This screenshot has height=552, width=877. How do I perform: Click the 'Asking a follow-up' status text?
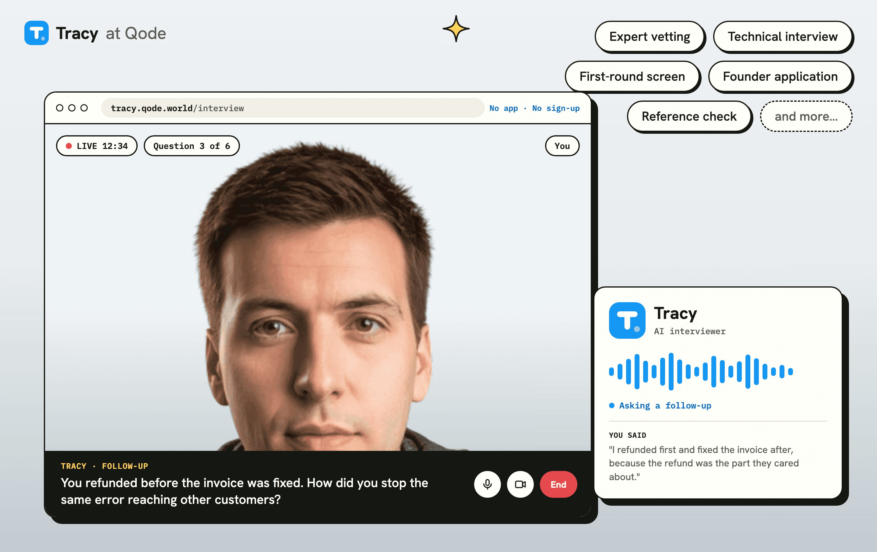[x=665, y=405]
